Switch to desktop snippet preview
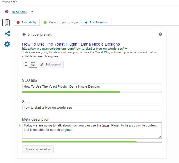Screen dimensions: 179x163 [x=33, y=64]
